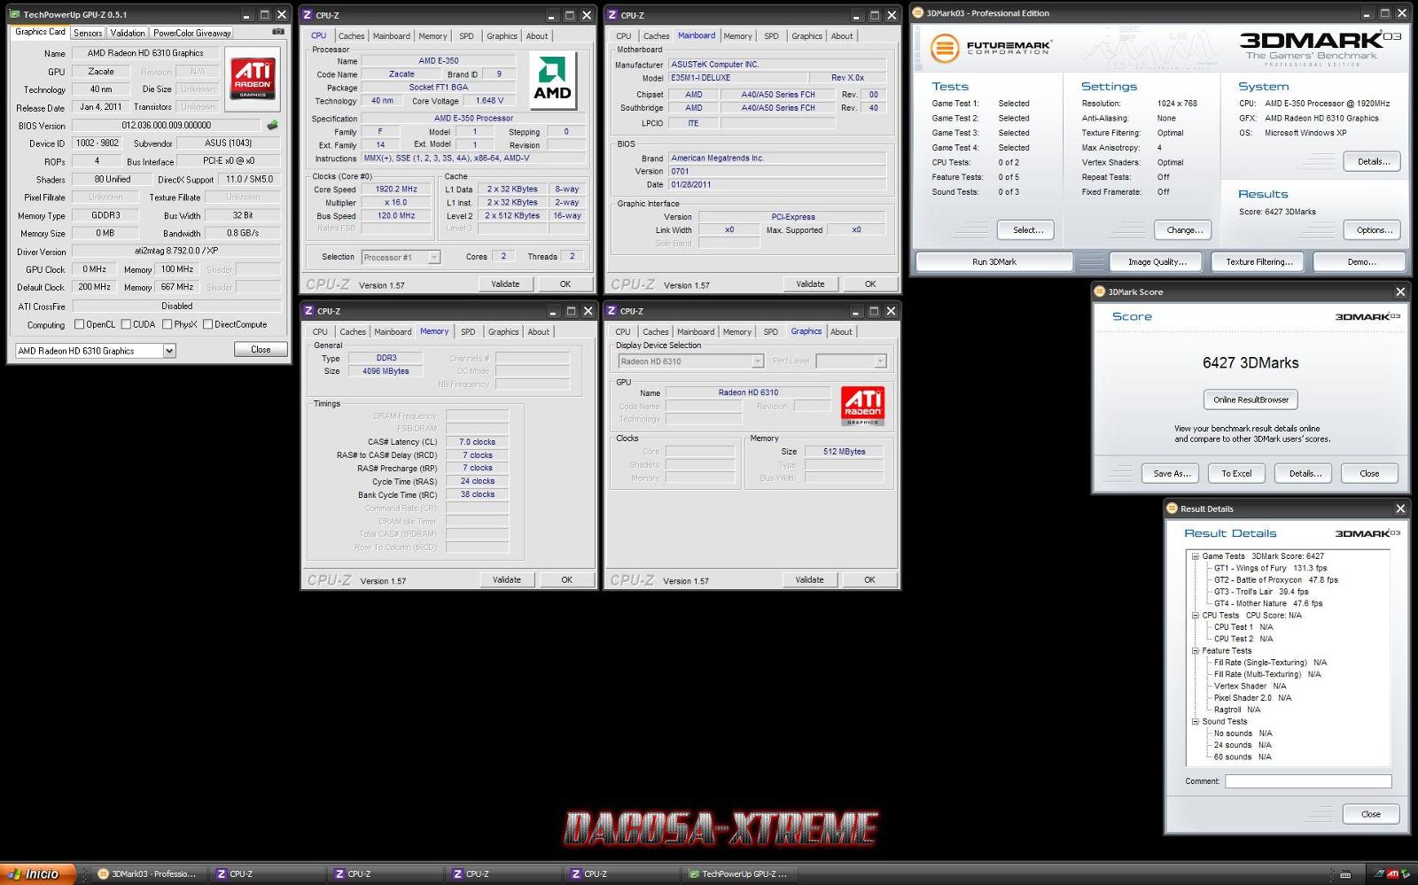This screenshot has width=1418, height=885.
Task: Click Close button in GPU-Z window
Action: (261, 349)
